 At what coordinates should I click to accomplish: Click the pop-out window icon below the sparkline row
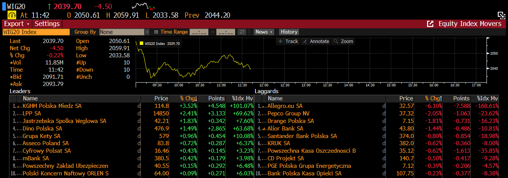click(x=501, y=15)
